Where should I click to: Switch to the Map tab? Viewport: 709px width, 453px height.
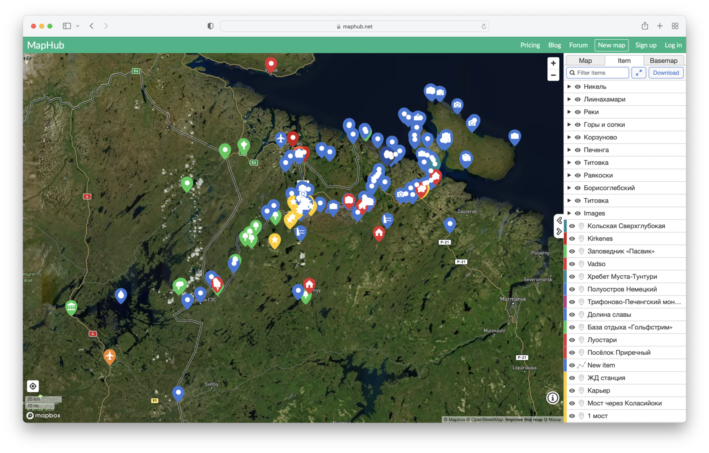[x=585, y=60]
